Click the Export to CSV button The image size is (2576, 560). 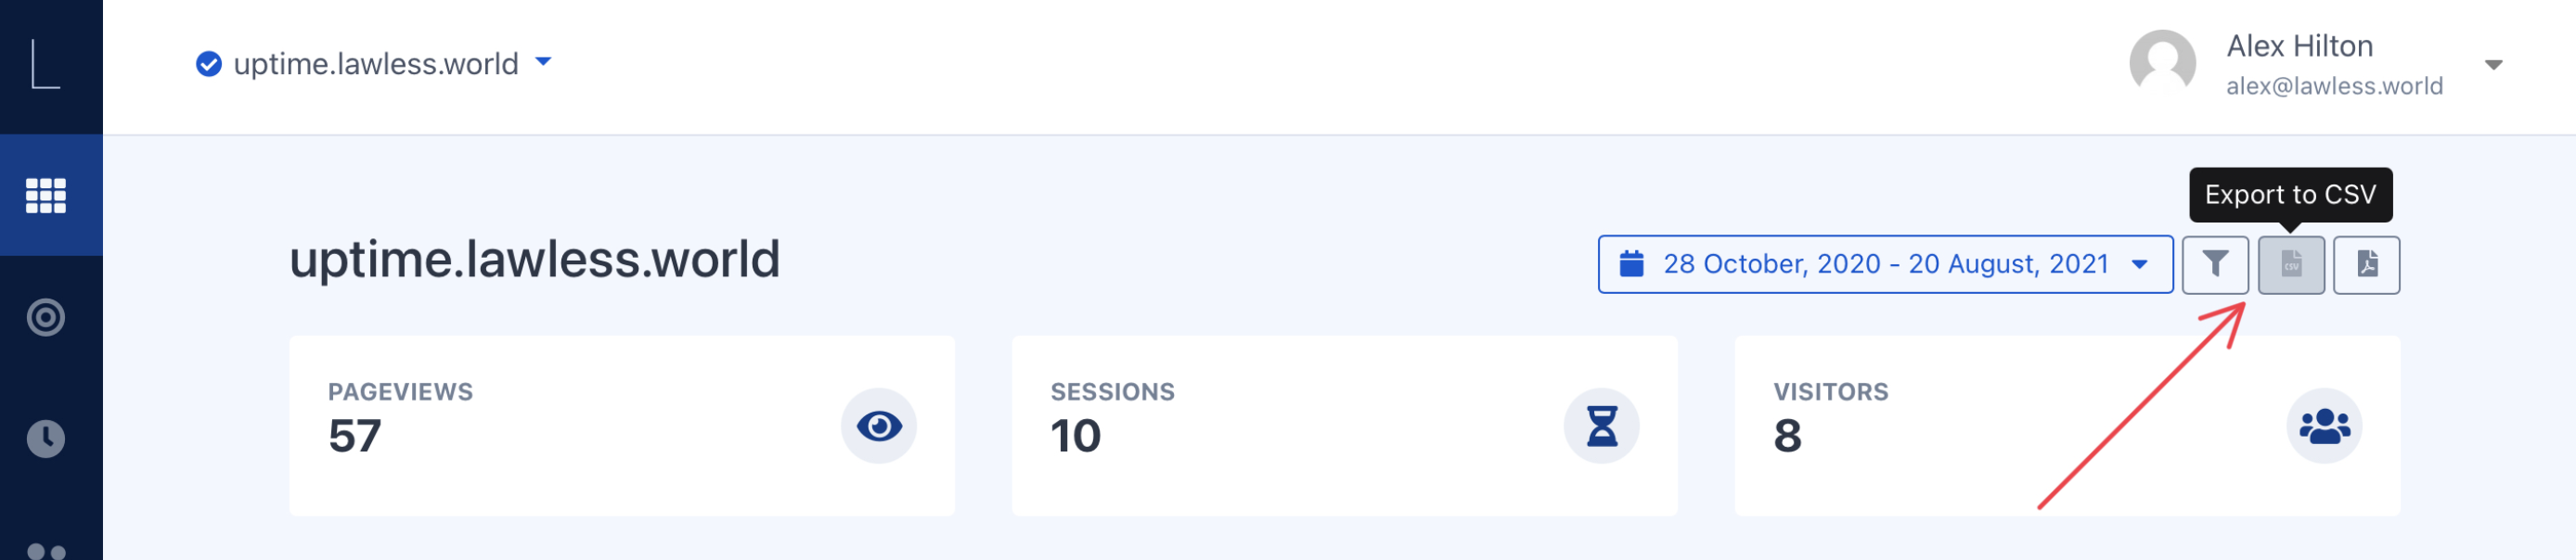[2290, 265]
